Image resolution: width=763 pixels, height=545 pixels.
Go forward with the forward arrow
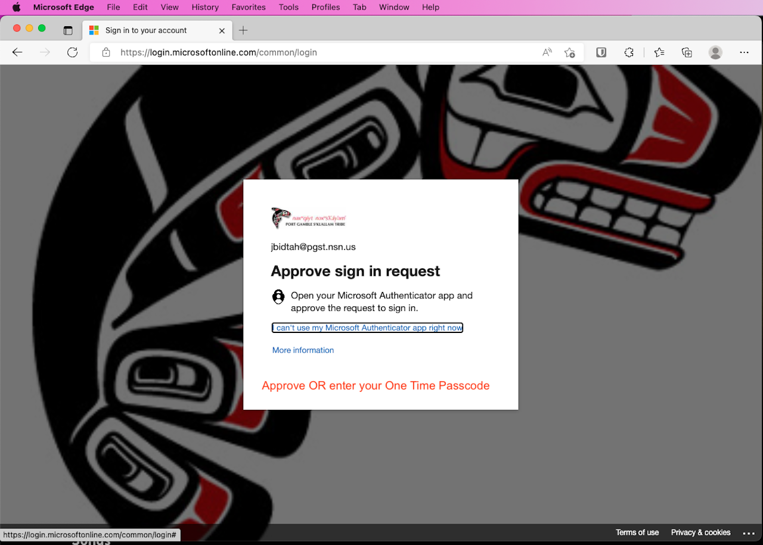tap(45, 52)
